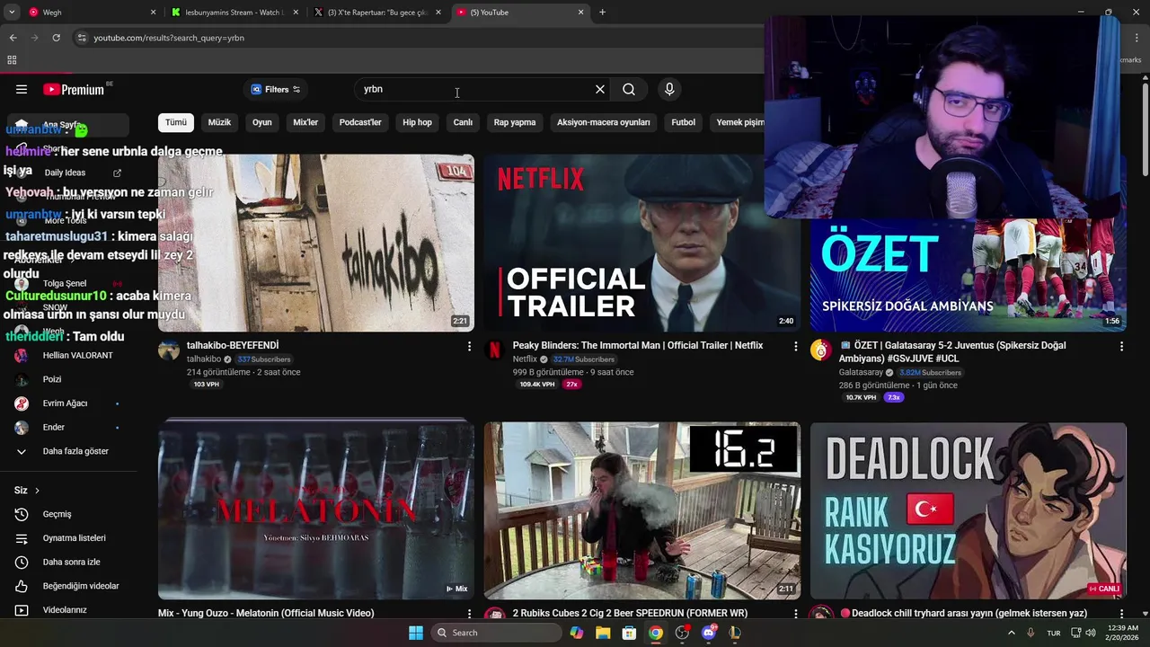Open options menu for Melatonin mix
Viewport: 1150px width, 647px height.
(469, 614)
